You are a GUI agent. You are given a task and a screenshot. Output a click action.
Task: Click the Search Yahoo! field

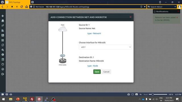[x=162, y=7]
